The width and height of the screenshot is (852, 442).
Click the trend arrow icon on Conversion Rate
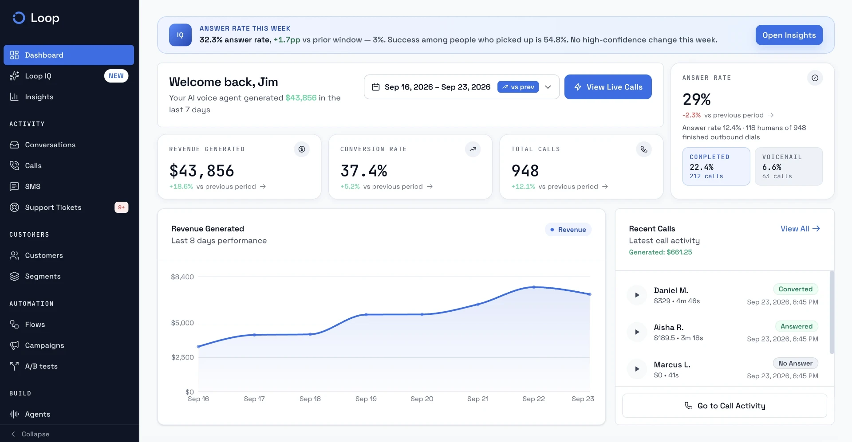pyautogui.click(x=473, y=149)
